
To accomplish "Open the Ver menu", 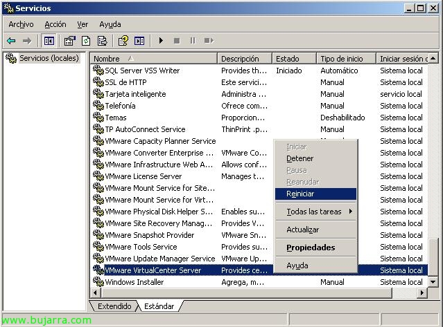I will (82, 24).
